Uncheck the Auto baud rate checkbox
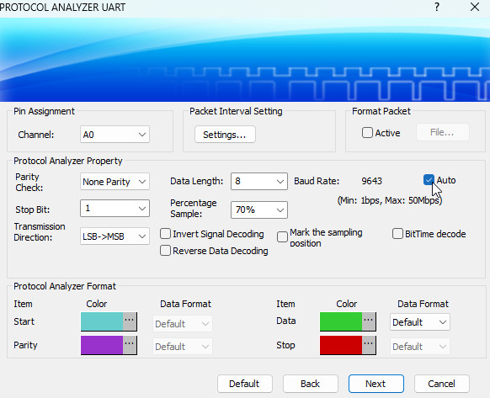490x398 pixels. [x=429, y=180]
